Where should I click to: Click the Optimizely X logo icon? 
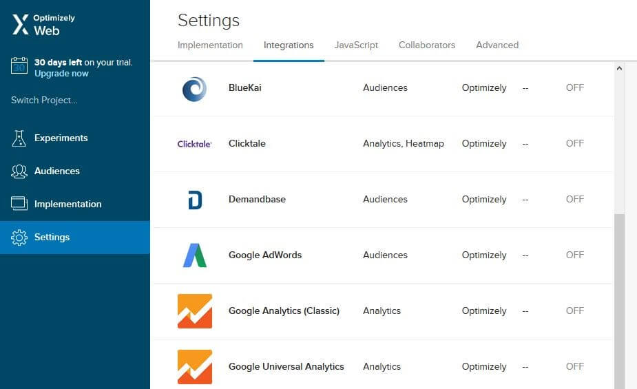pyautogui.click(x=20, y=24)
